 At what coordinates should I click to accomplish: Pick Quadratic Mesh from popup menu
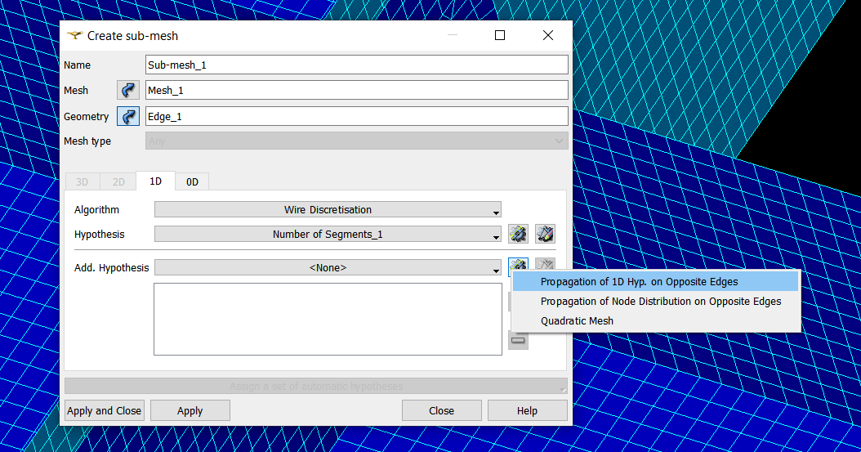click(x=577, y=321)
